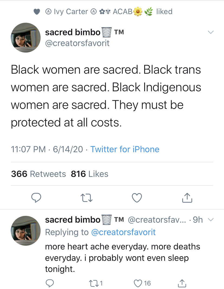Screen dimensions: 224x289
Task: Open sacred bimbo's profile picture on main tweet
Action: (26, 38)
